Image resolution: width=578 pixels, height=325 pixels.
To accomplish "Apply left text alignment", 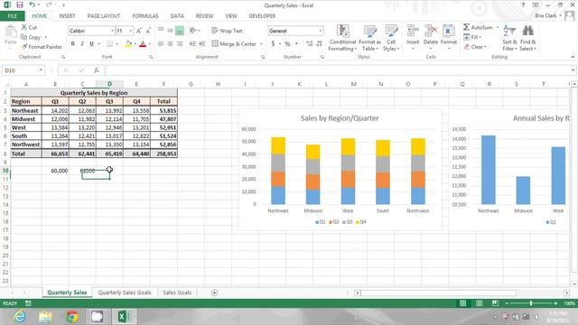I will (x=161, y=44).
